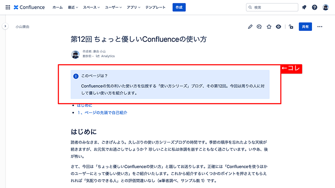Expand the アプリ dropdown menu
This screenshot has width=335, height=188.
134,7
